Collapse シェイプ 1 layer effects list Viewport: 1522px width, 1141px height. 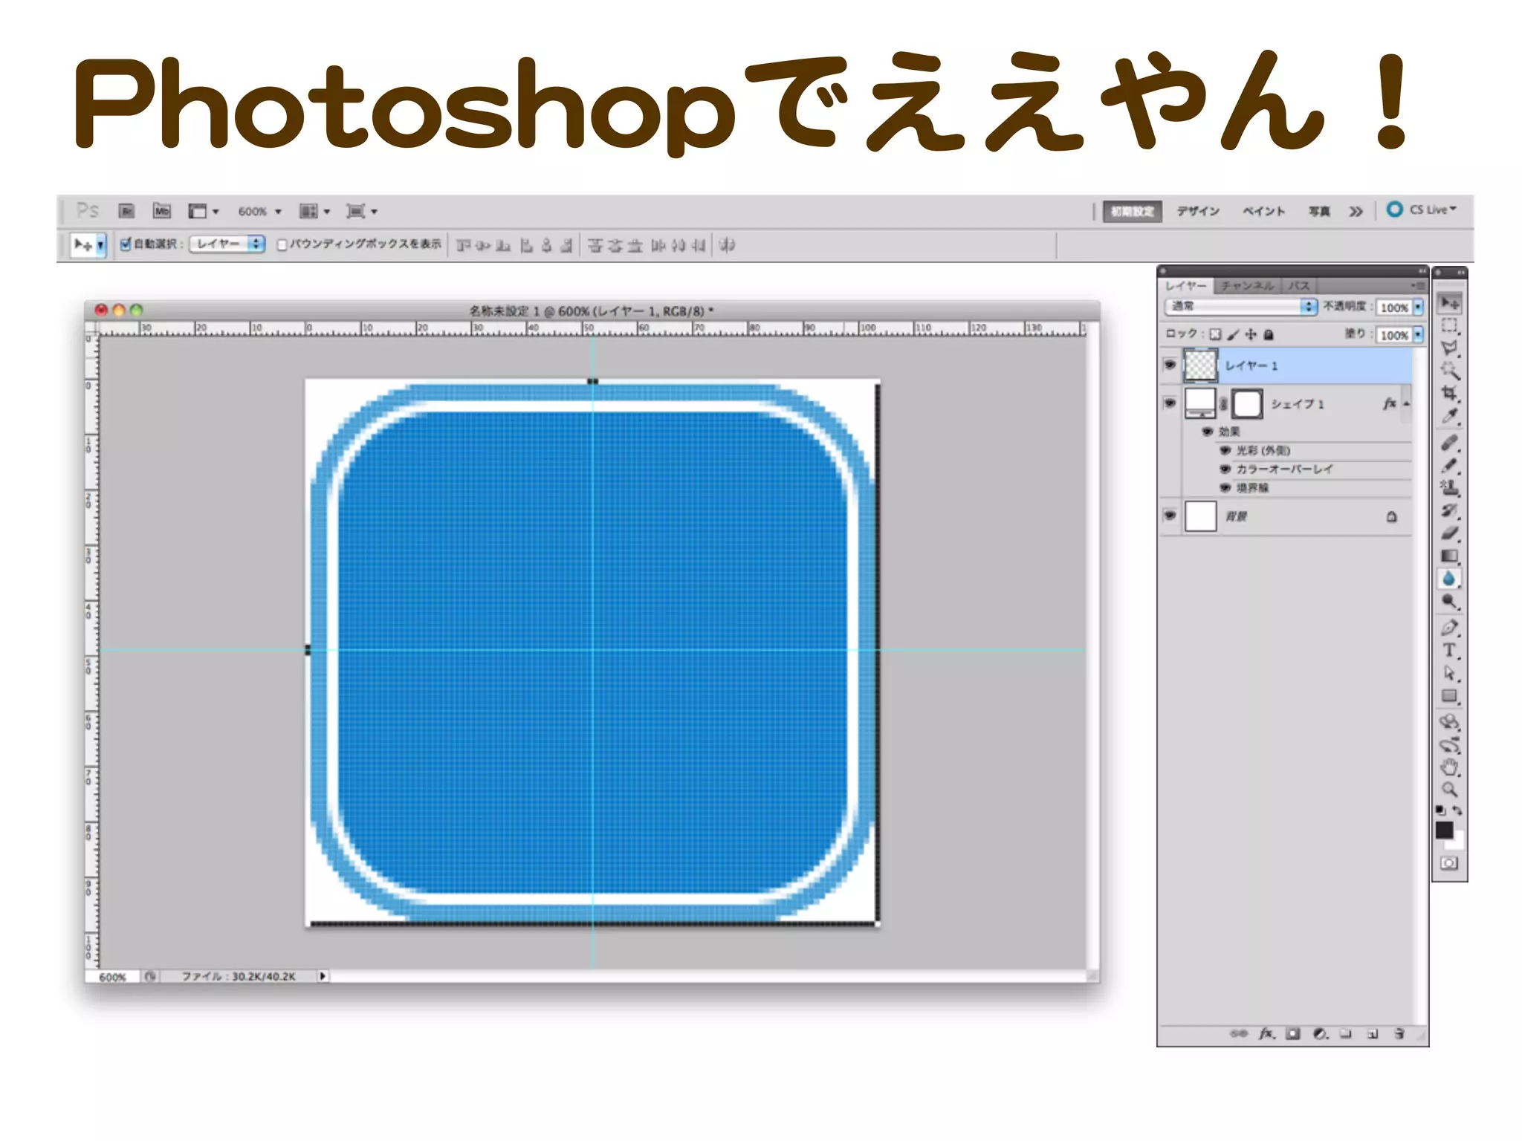[x=1406, y=404]
